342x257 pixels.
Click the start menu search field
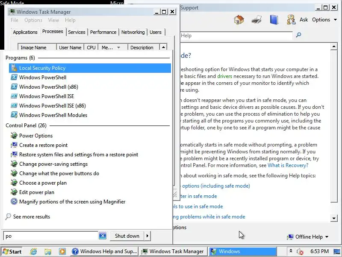(x=50, y=236)
